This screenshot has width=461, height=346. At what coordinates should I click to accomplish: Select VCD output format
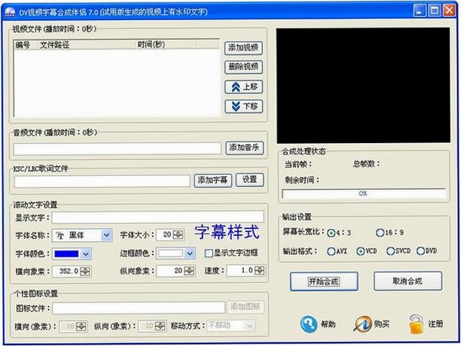point(360,251)
